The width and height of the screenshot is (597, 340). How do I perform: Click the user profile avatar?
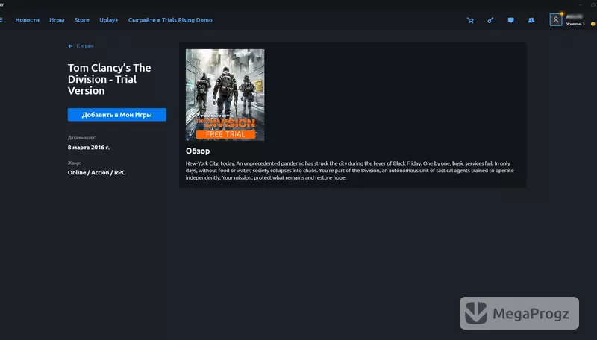click(x=555, y=20)
